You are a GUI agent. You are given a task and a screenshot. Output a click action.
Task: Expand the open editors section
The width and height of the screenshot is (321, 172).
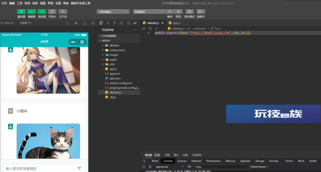coord(119,36)
